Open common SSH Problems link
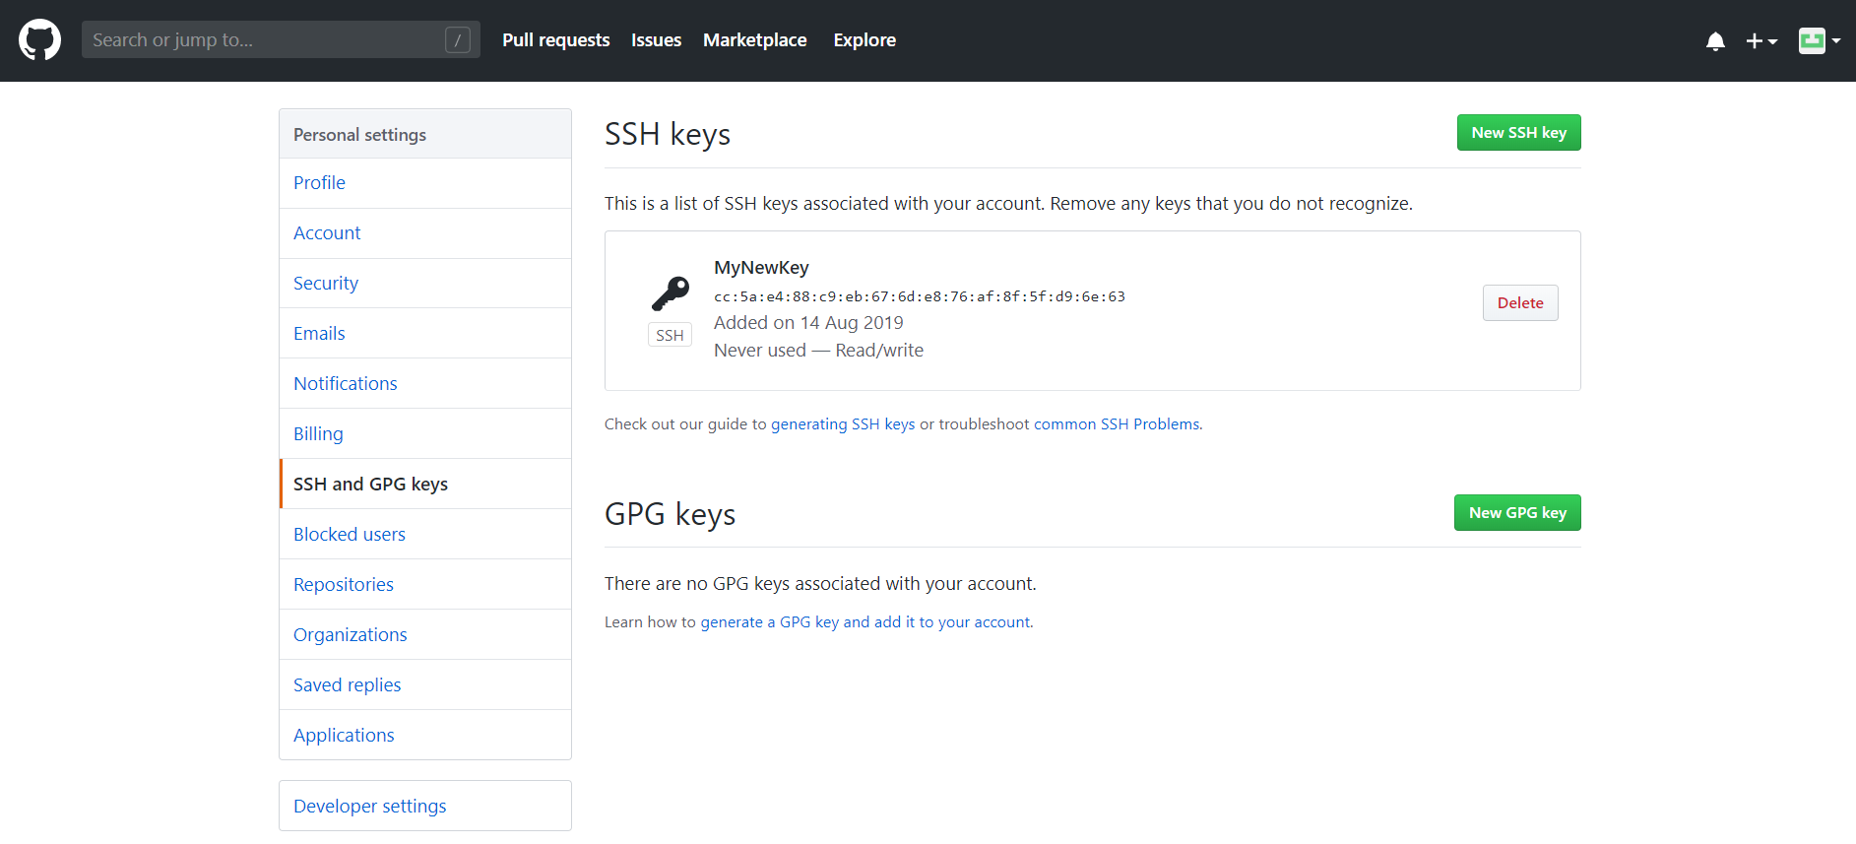Screen dimensions: 1856x844 pyautogui.click(x=1117, y=424)
